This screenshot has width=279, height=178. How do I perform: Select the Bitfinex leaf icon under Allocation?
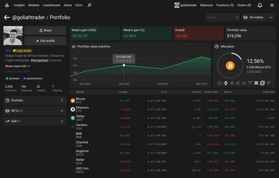click(232, 83)
